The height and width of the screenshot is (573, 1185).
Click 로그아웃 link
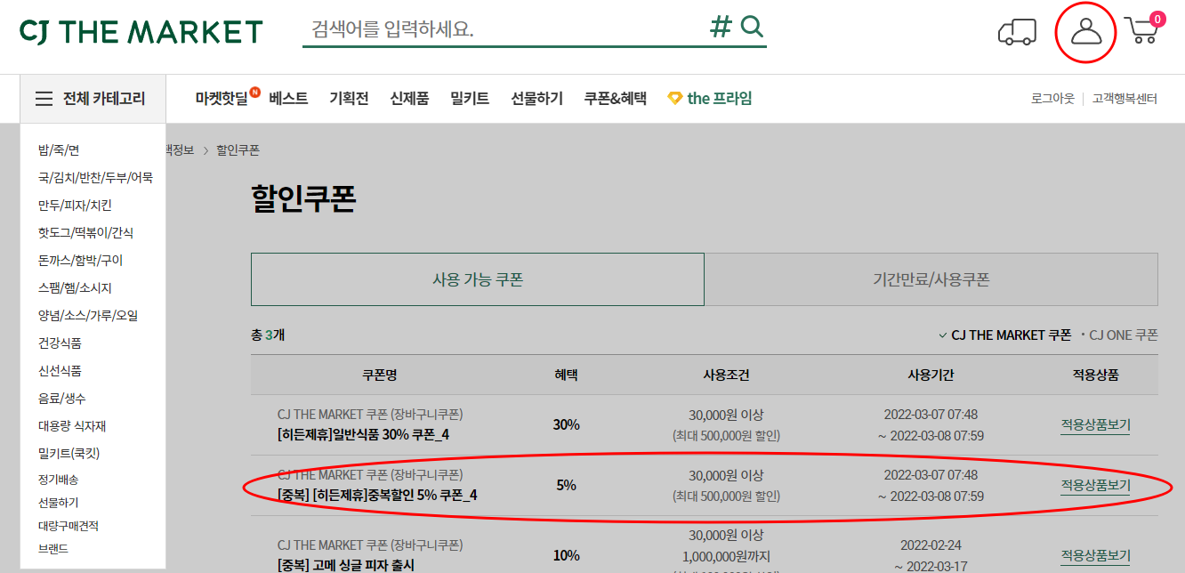pyautogui.click(x=1052, y=99)
